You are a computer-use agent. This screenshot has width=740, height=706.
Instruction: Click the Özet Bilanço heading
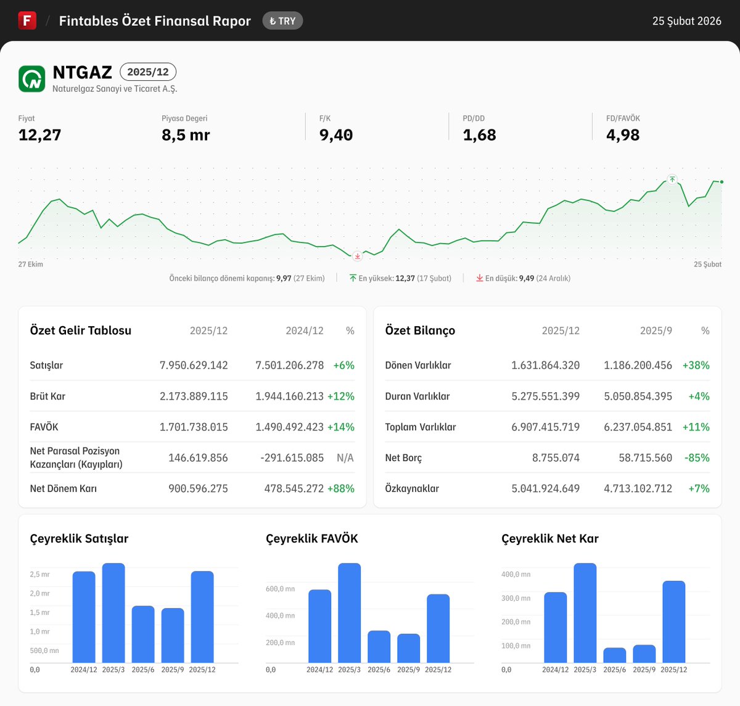point(420,330)
